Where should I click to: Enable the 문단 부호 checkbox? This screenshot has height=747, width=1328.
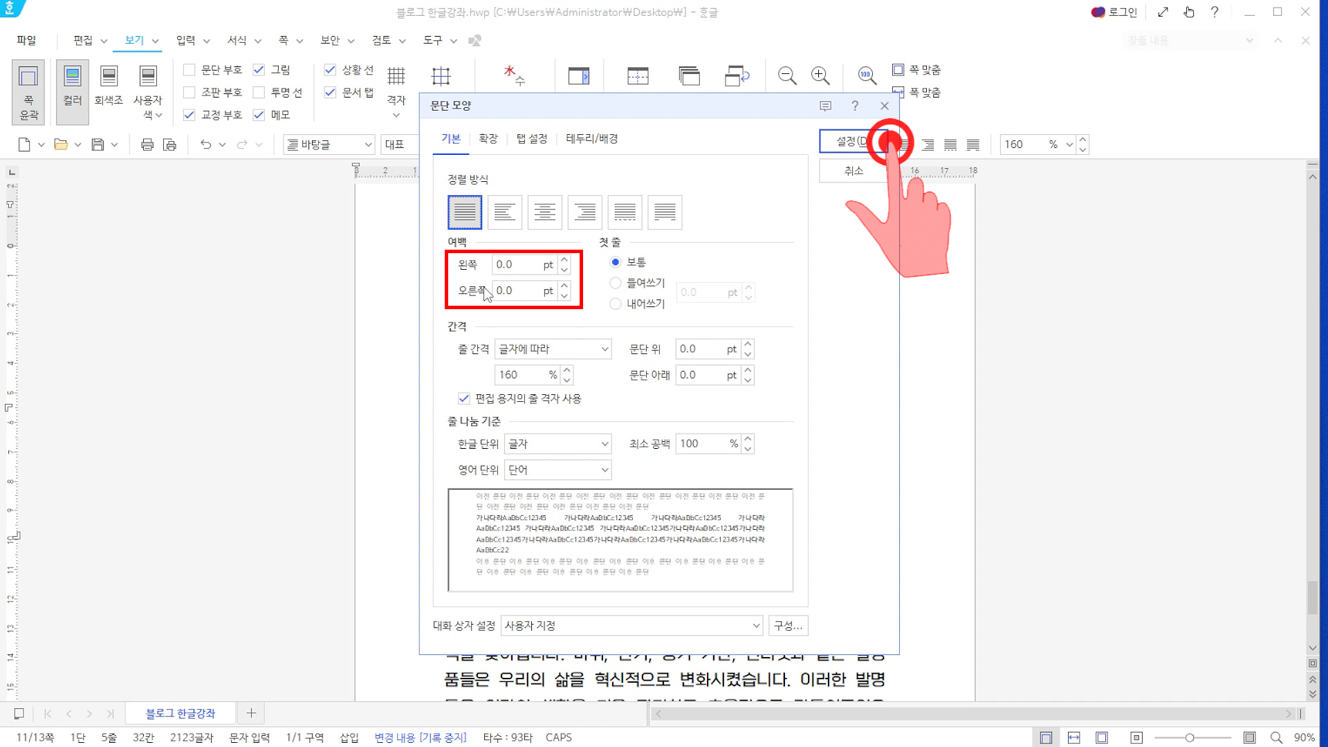[x=190, y=70]
